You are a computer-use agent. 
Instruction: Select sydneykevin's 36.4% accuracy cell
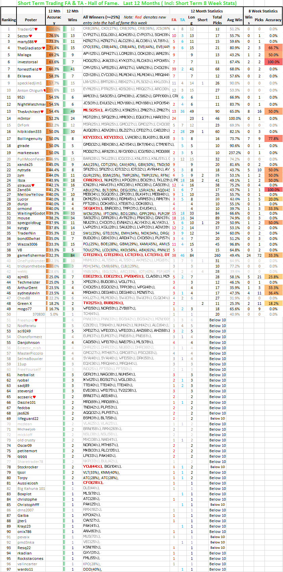coord(273,293)
